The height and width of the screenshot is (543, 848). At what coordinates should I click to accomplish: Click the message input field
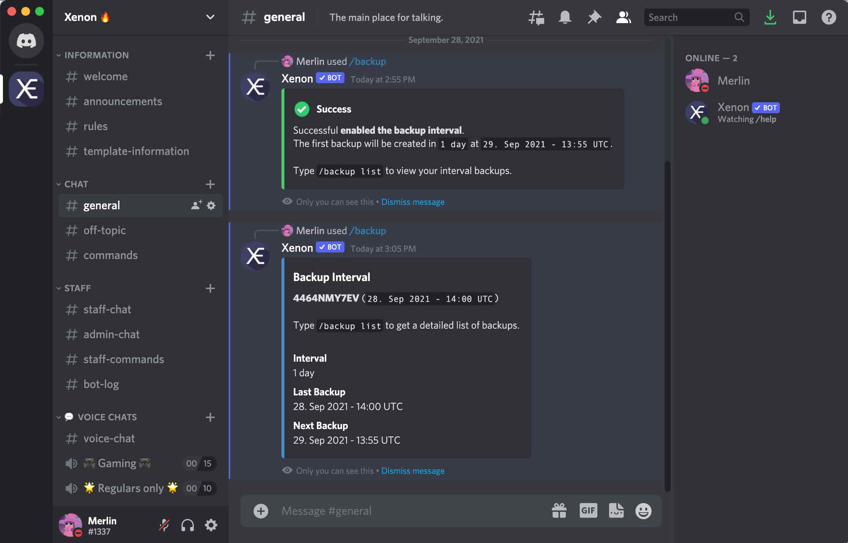click(409, 510)
